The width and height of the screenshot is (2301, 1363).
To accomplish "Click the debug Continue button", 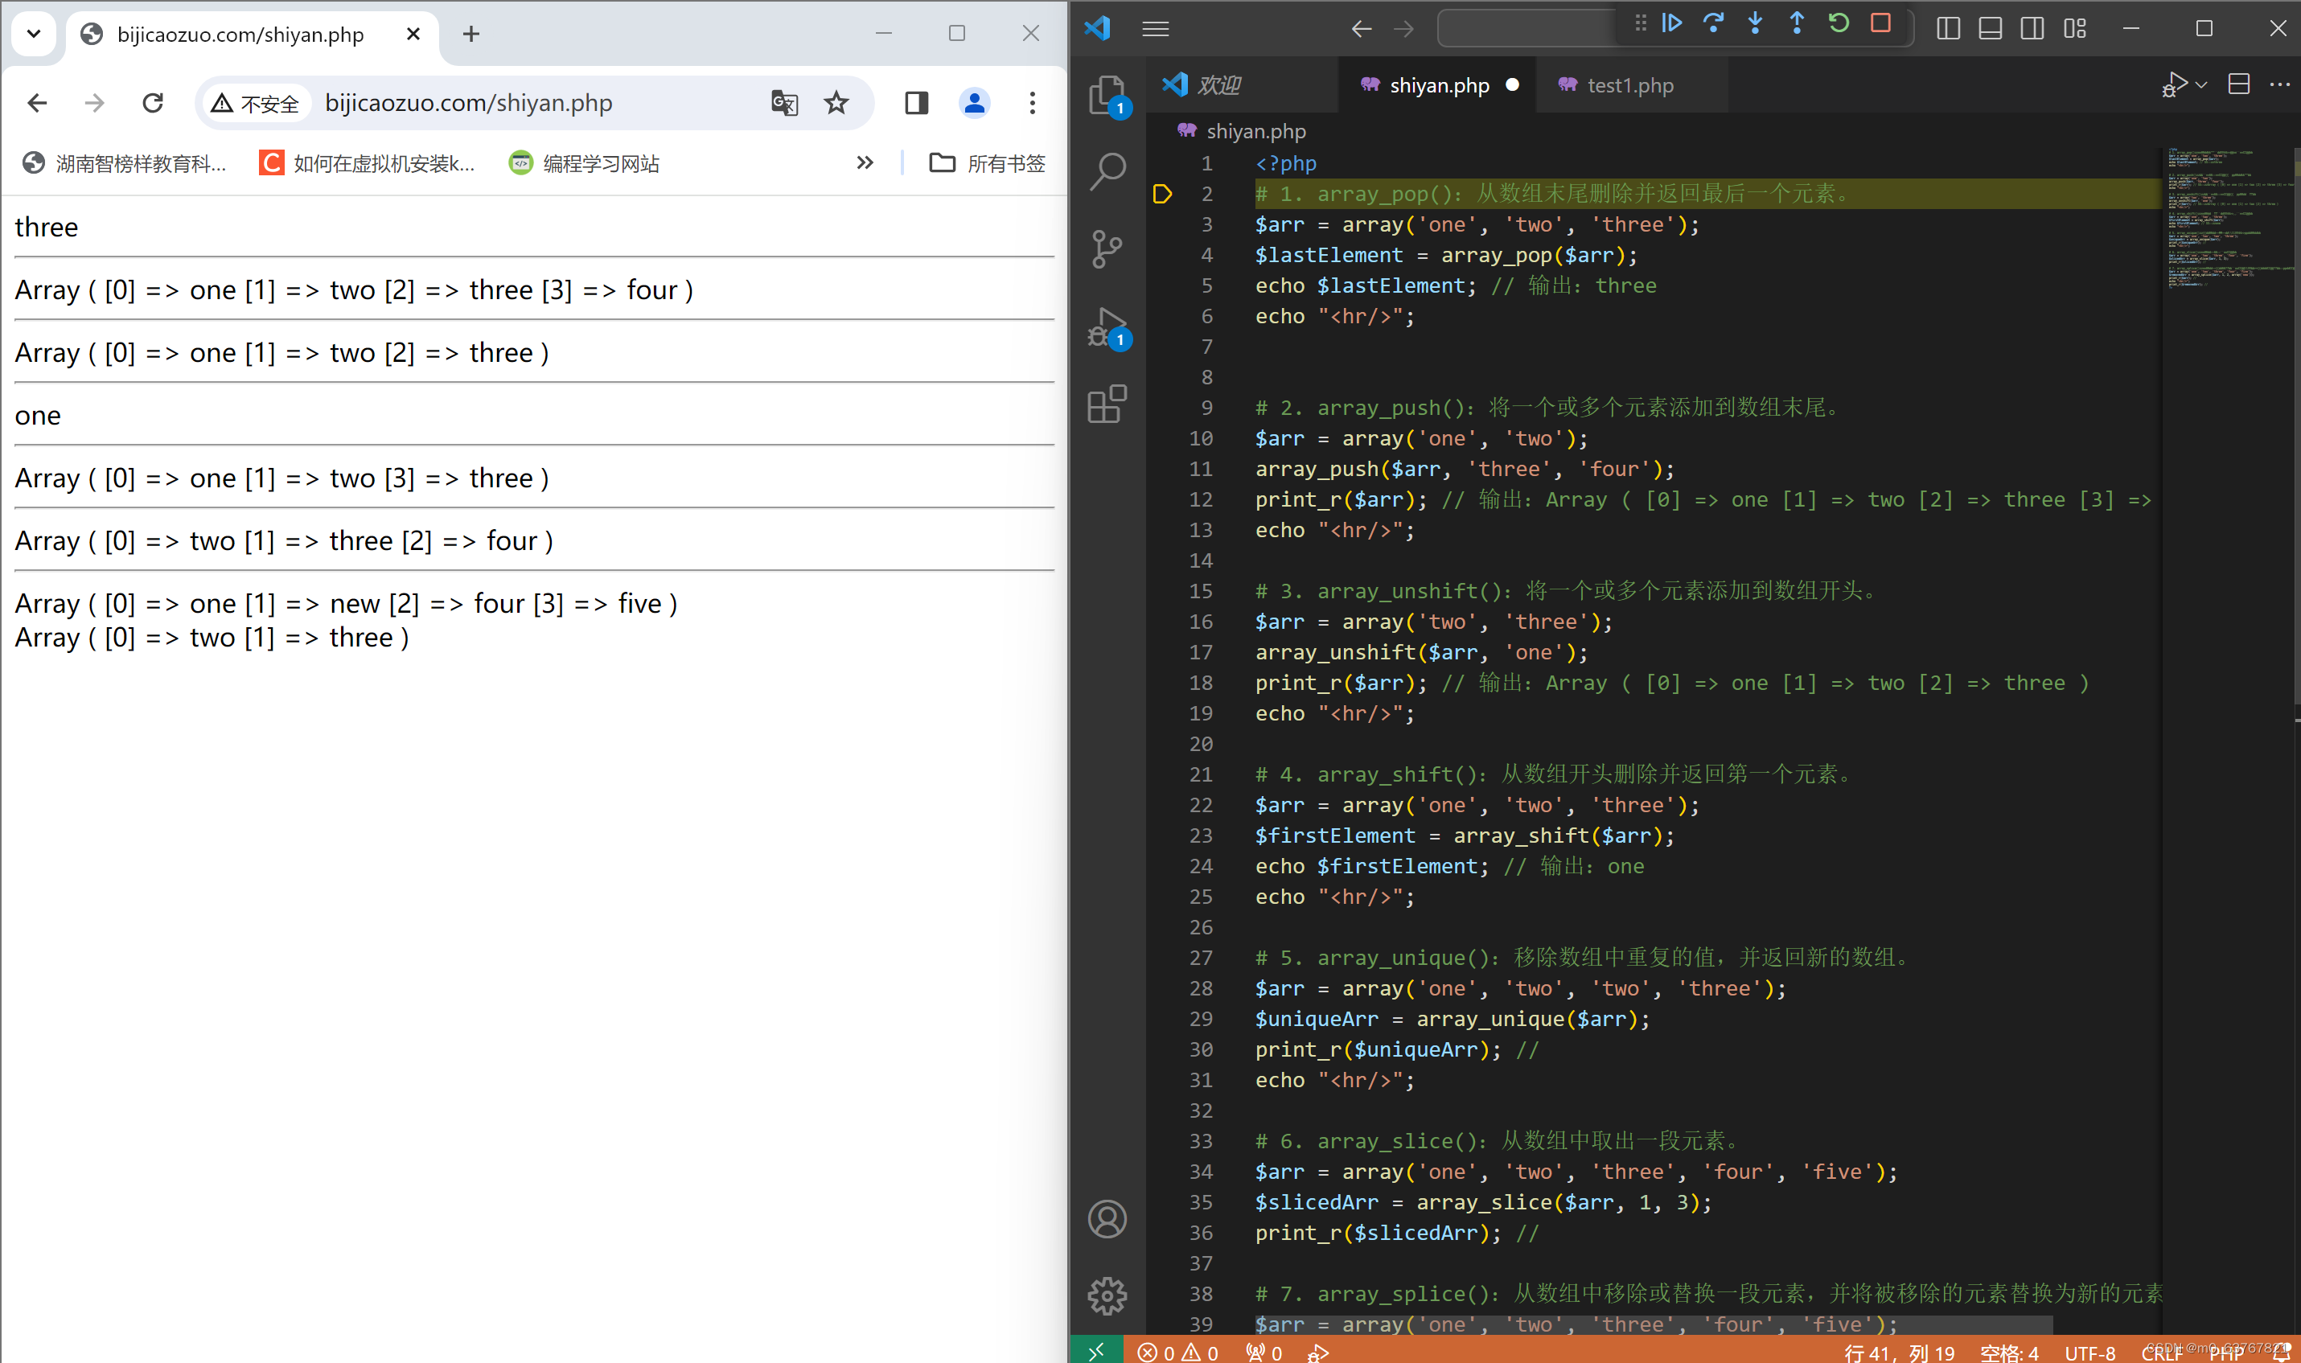I will pyautogui.click(x=1672, y=24).
